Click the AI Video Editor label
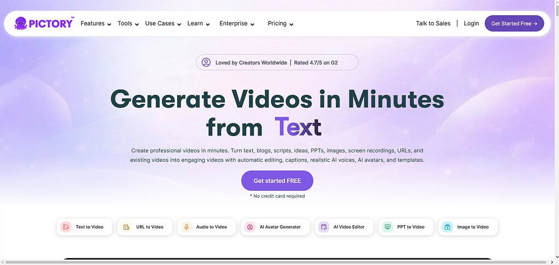 (349, 227)
